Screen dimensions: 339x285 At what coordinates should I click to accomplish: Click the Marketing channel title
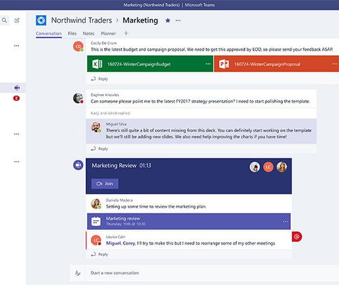(140, 20)
